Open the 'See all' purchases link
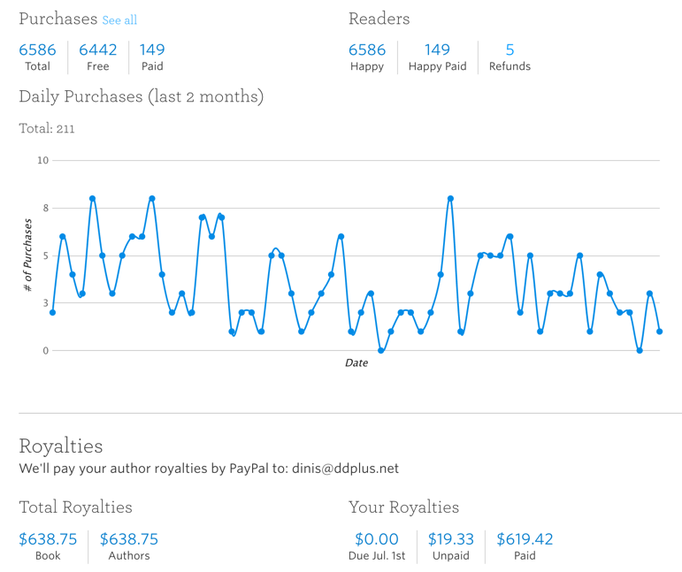The width and height of the screenshot is (682, 572). (119, 20)
